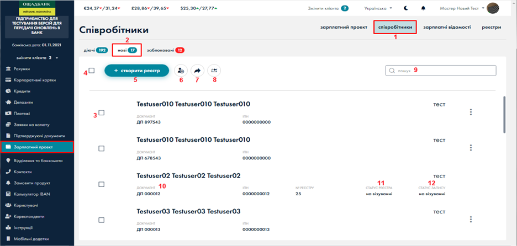Open the зарплатні відомості tab
This screenshot has height=246, width=517.
coord(446,26)
